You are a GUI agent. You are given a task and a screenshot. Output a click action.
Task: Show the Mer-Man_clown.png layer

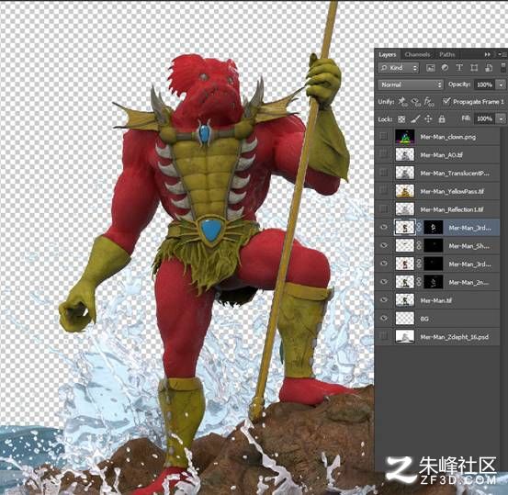(x=384, y=137)
